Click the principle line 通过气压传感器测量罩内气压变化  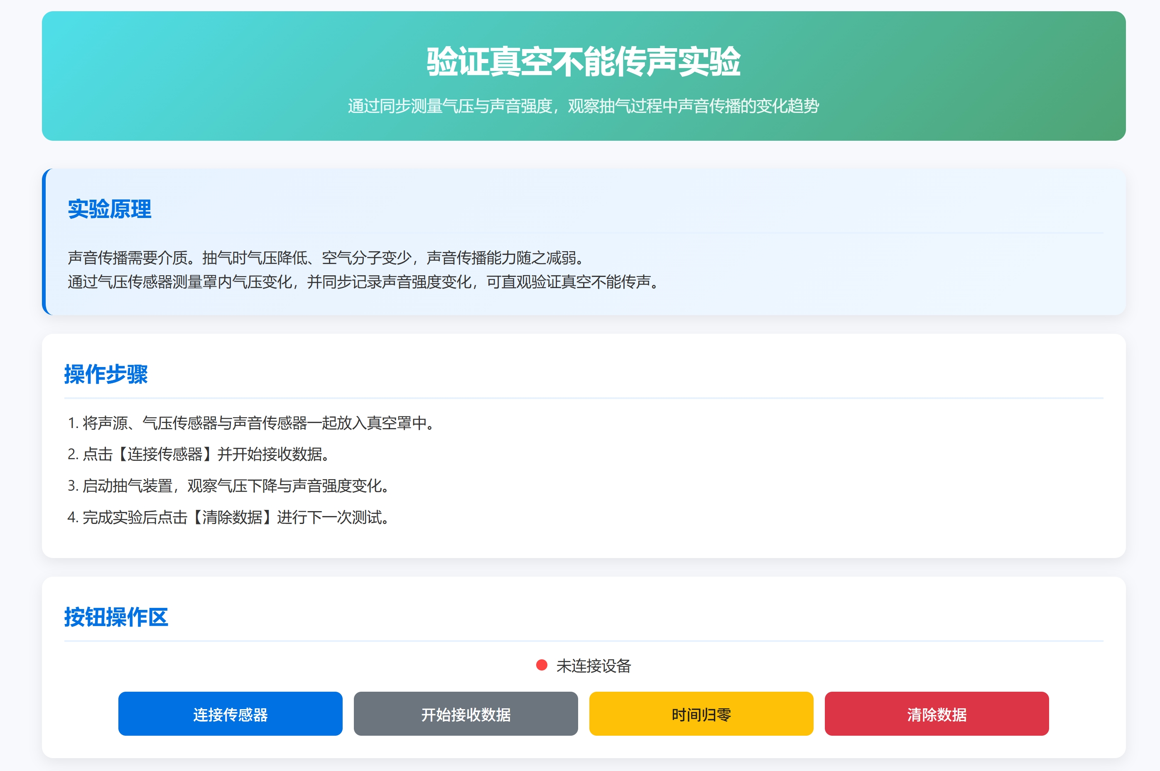point(363,282)
